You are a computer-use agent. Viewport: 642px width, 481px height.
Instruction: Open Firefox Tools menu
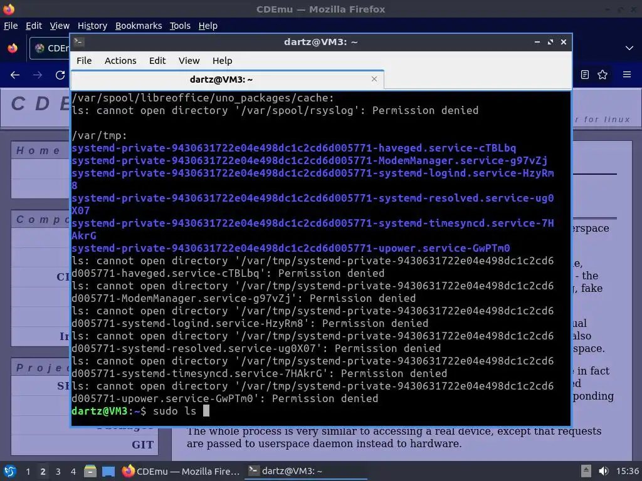(180, 26)
